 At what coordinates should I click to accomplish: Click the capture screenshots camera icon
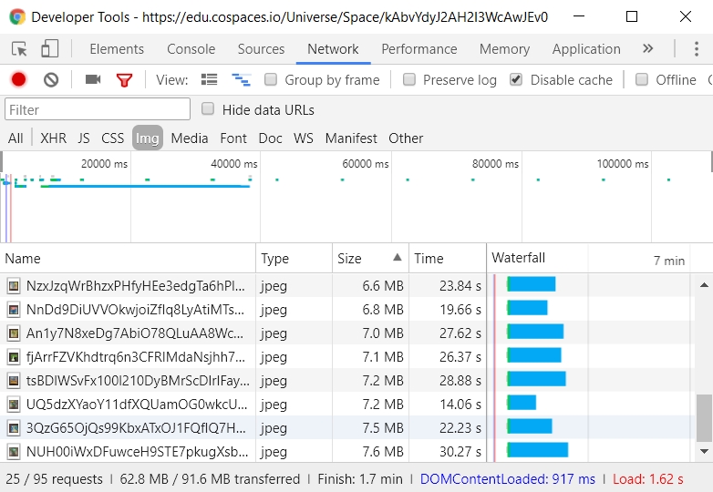tap(92, 80)
